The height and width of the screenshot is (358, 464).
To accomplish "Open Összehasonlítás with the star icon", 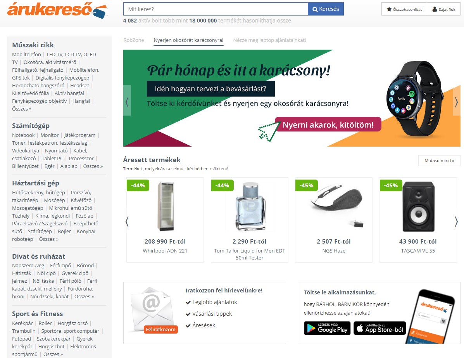I will 404,9.
